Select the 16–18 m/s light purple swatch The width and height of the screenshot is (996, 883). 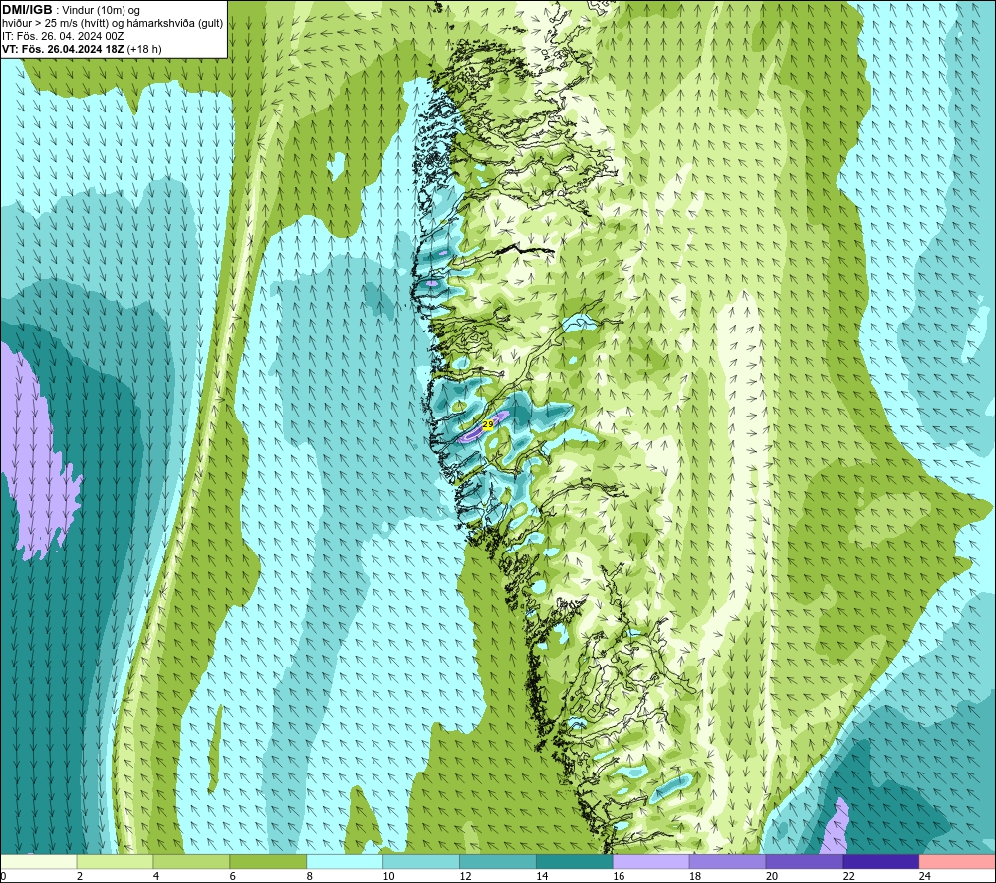click(x=650, y=861)
